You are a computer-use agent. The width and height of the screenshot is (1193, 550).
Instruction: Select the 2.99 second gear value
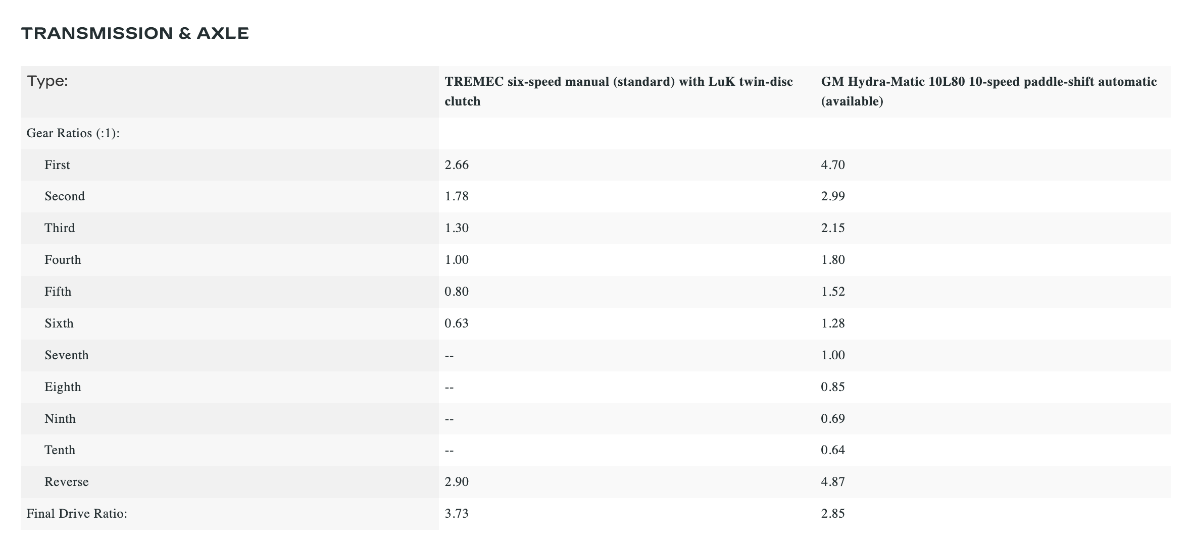click(833, 196)
